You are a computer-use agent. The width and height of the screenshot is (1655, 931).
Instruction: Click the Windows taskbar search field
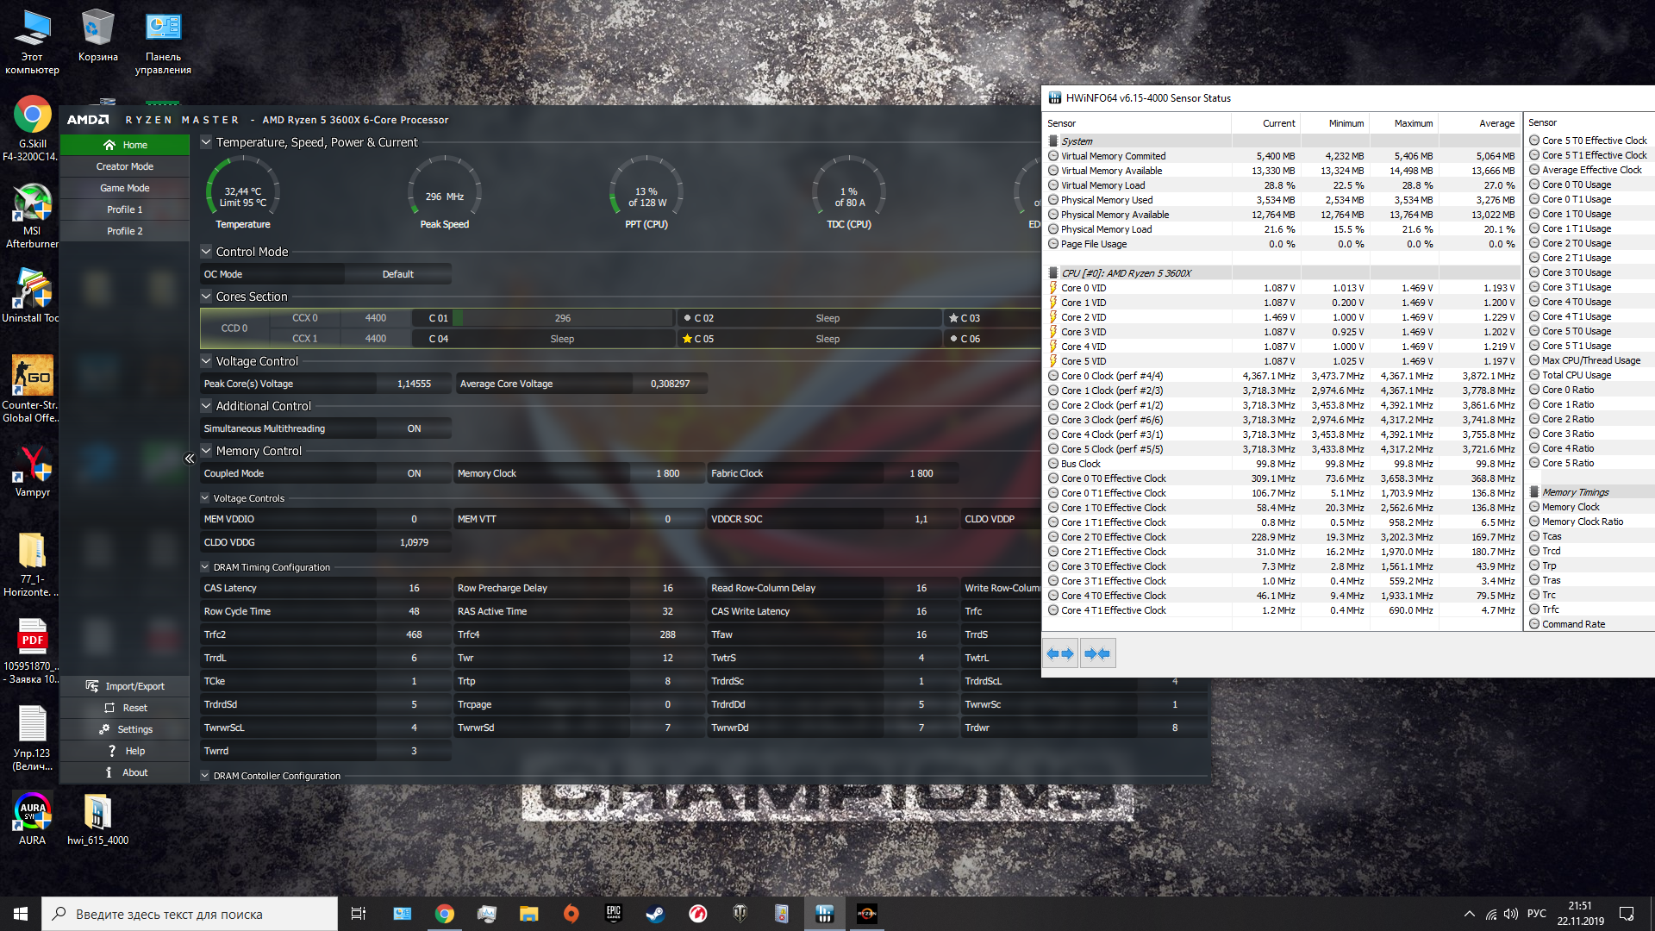[190, 914]
